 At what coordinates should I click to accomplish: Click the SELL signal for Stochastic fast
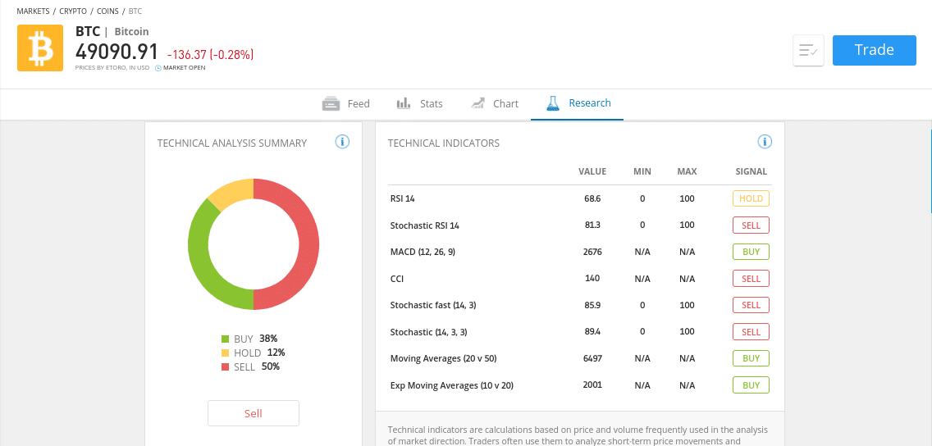click(751, 305)
